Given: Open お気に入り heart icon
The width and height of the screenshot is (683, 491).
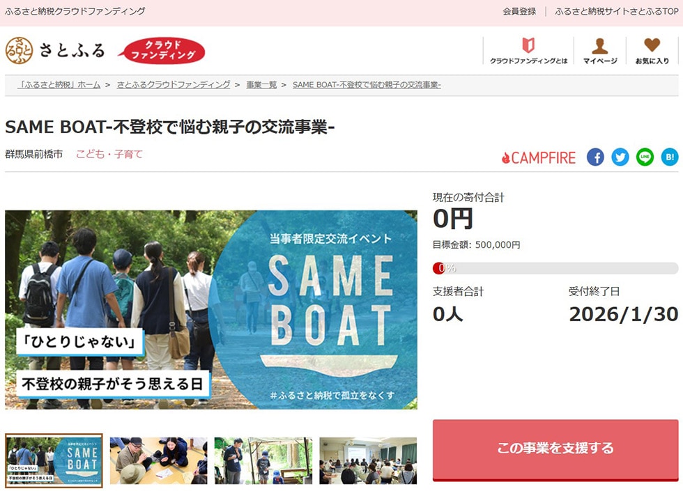Looking at the screenshot, I should (x=652, y=51).
